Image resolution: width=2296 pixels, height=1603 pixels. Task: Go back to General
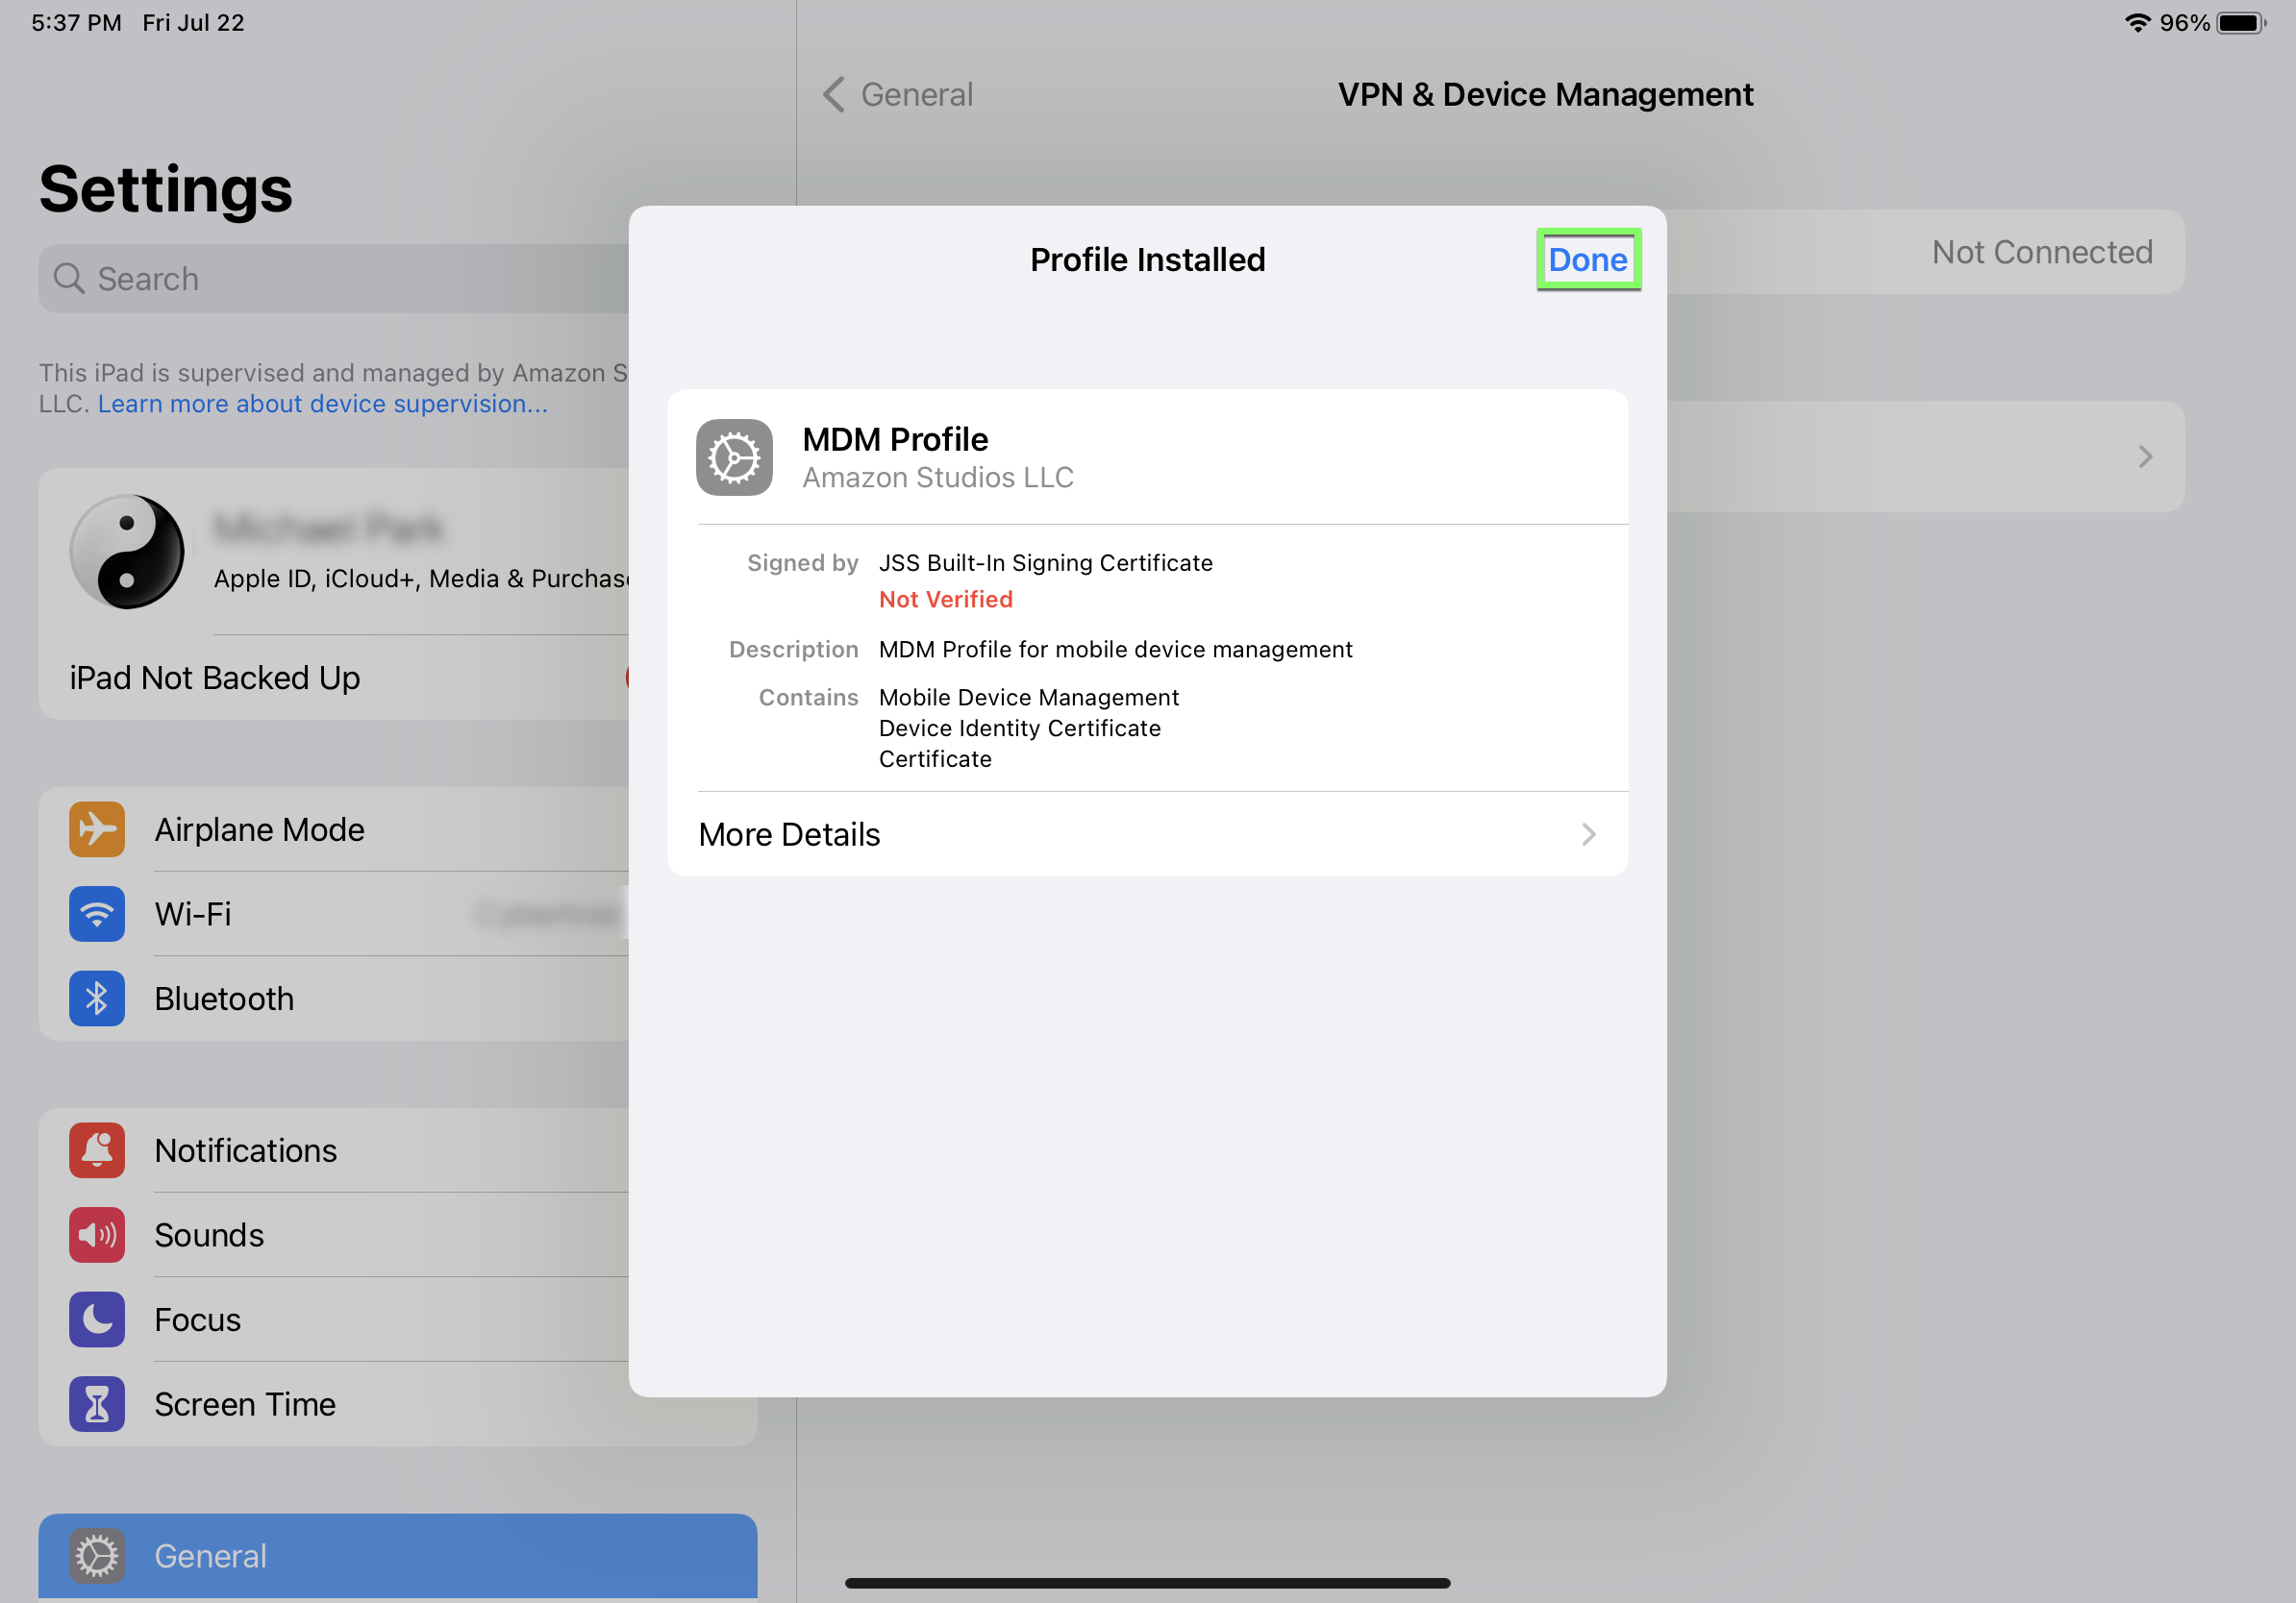point(897,95)
